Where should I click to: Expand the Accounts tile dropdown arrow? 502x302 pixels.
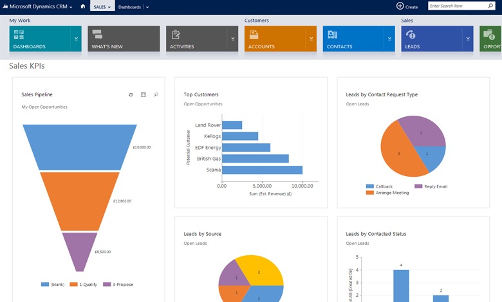pos(312,39)
